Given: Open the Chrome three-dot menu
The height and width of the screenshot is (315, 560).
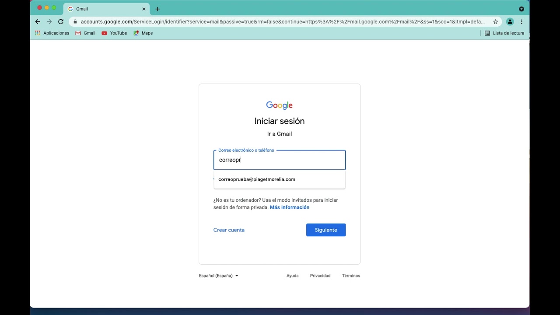Looking at the screenshot, I should (x=521, y=21).
